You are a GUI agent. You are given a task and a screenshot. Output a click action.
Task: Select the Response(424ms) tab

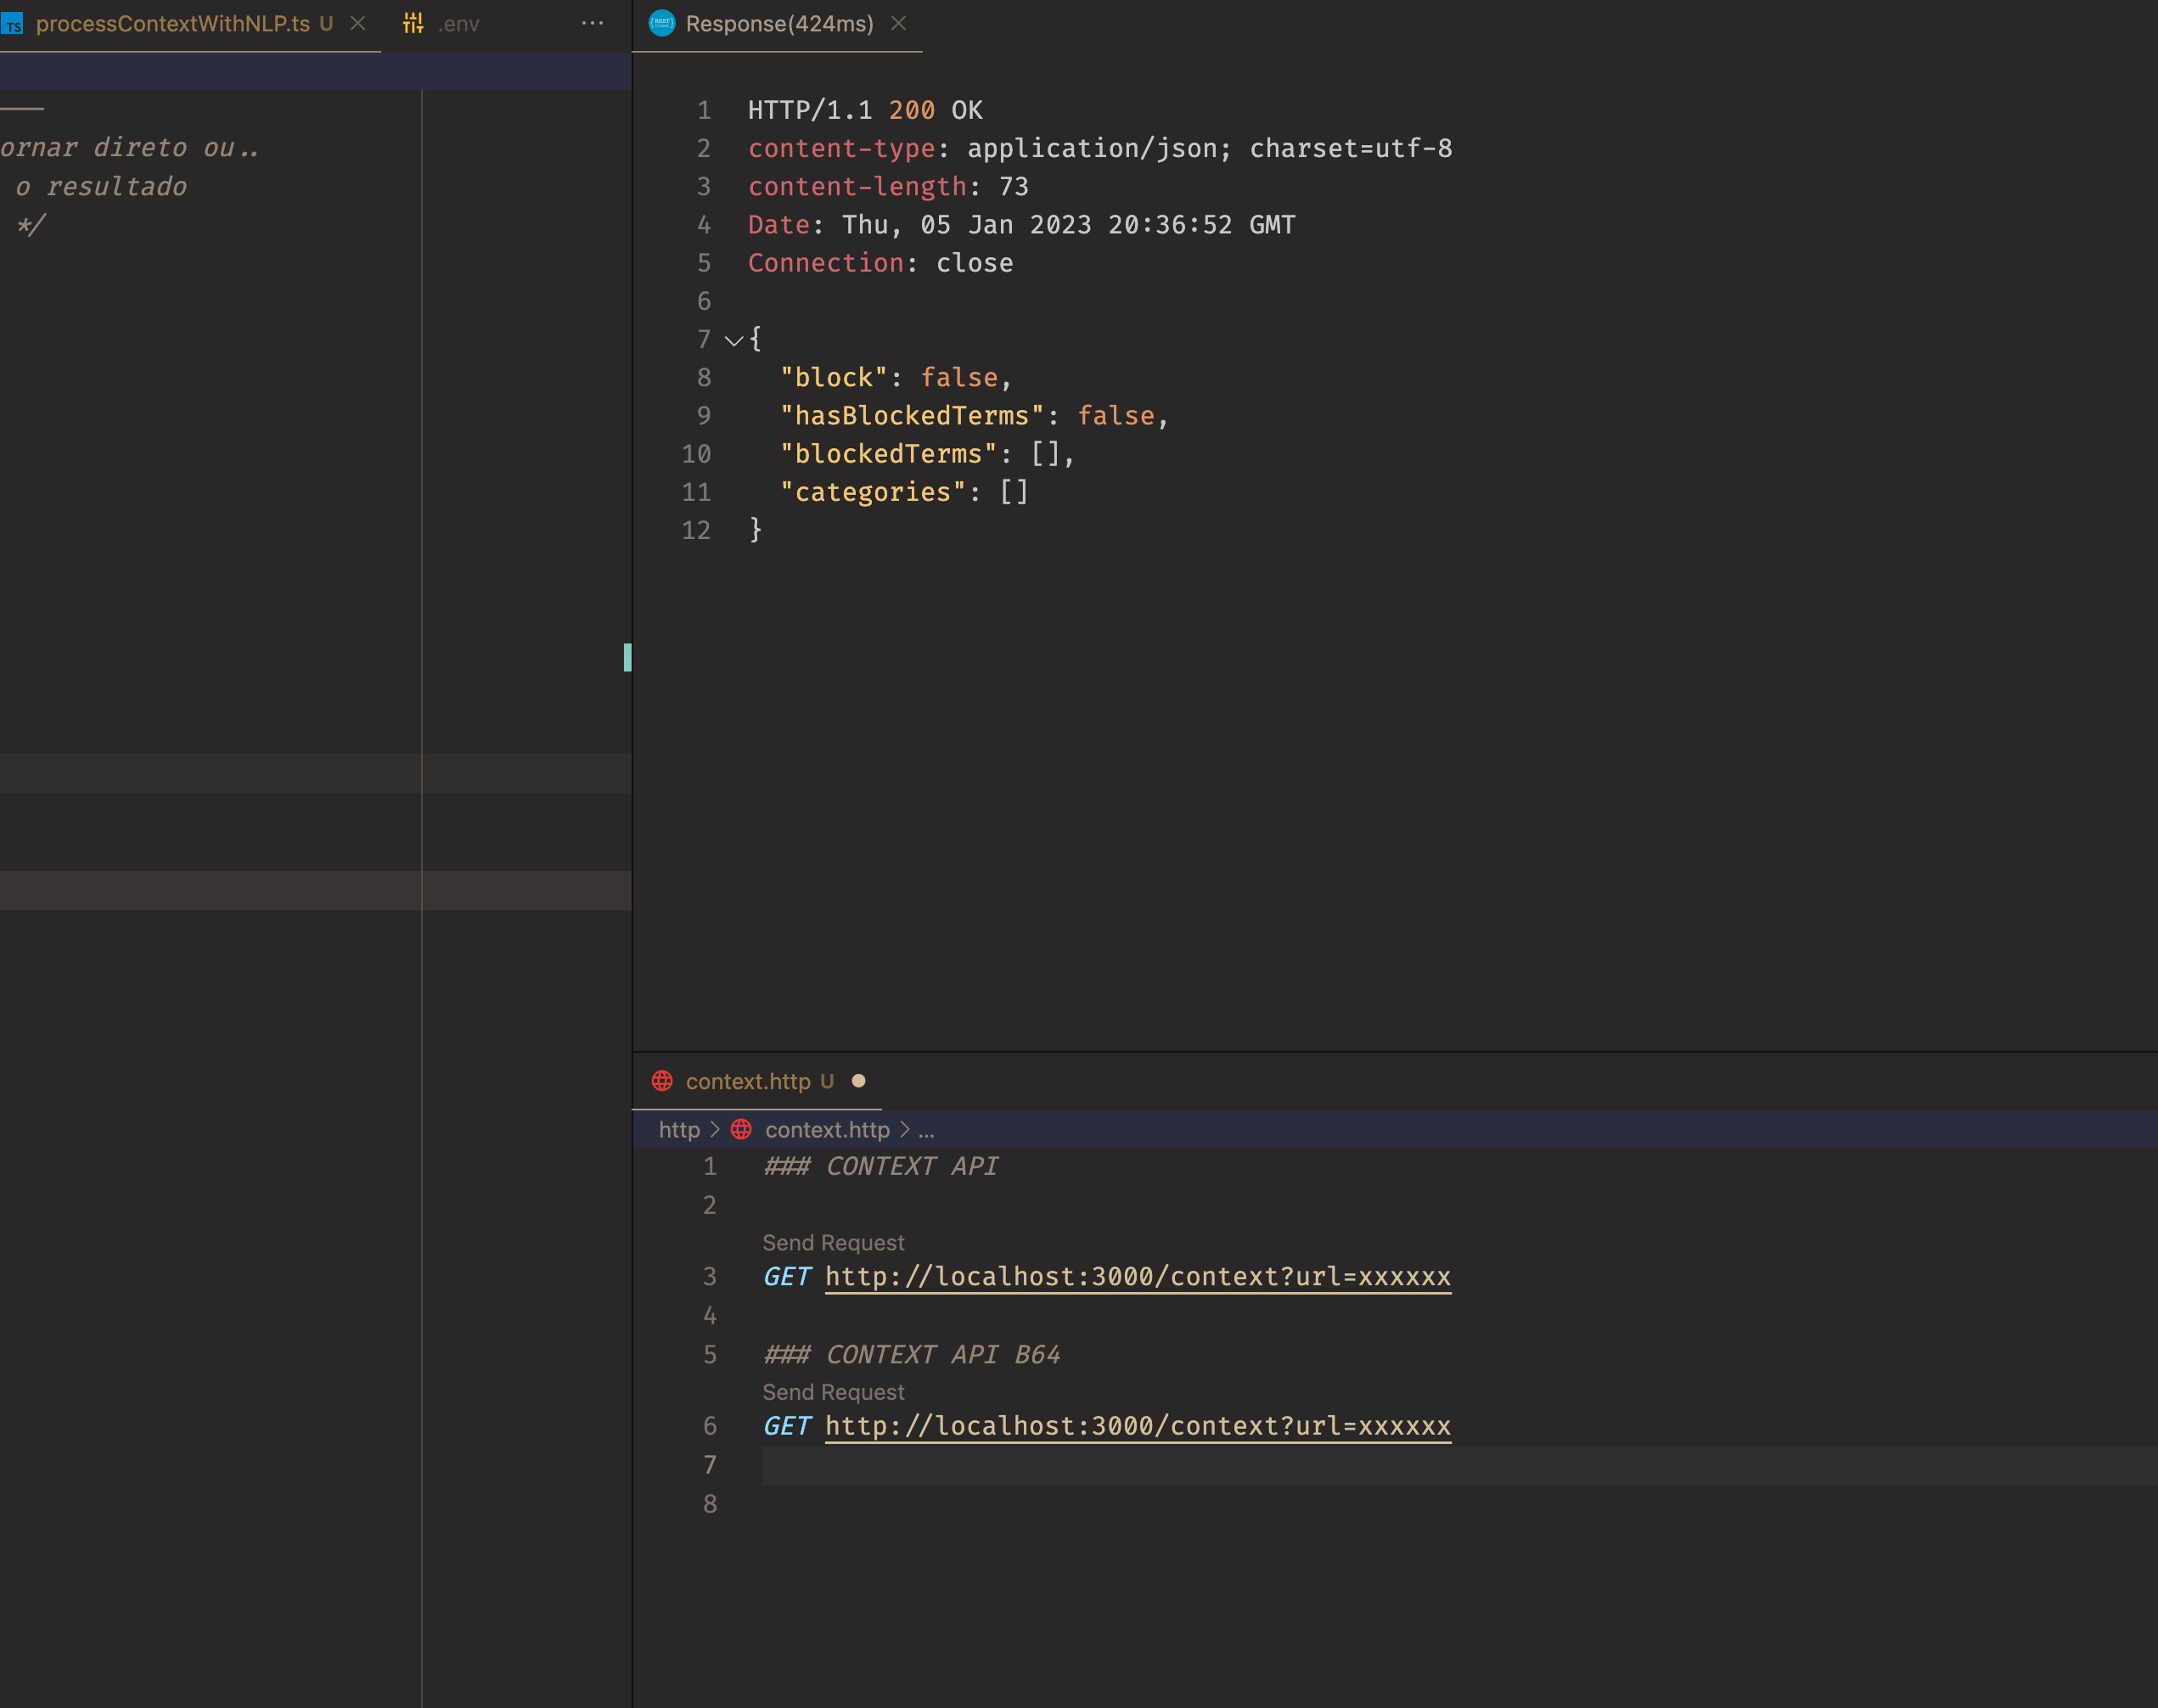[779, 24]
